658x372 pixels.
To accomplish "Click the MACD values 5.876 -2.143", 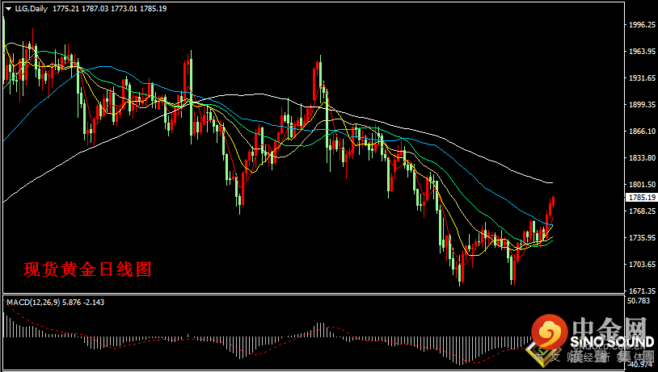I will click(83, 302).
